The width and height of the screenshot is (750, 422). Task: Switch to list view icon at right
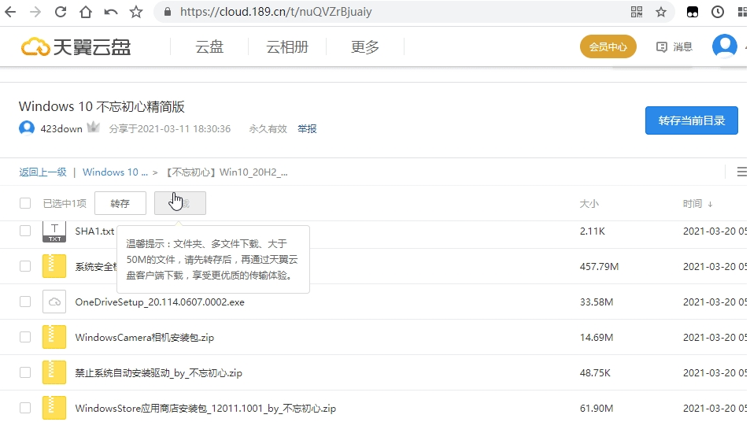click(x=741, y=172)
